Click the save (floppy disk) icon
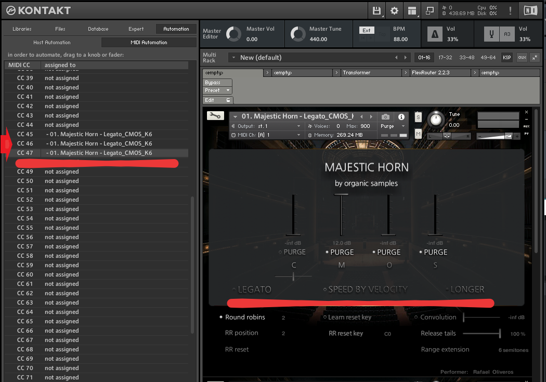This screenshot has height=382, width=546. click(x=376, y=11)
